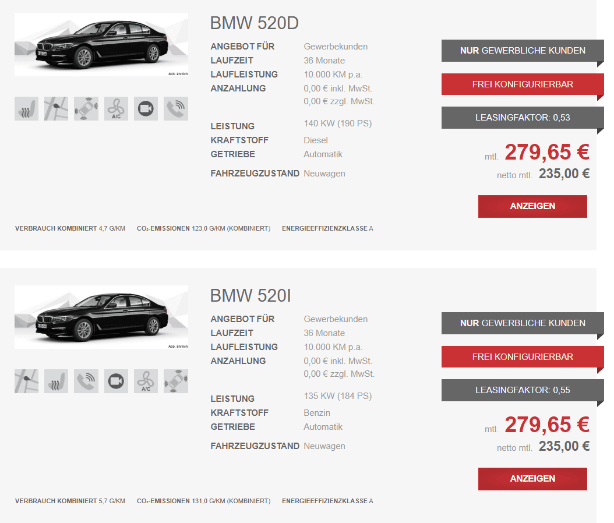Select "Neuwagen" condition in BMW 520D card
This screenshot has width=614, height=523.
point(324,174)
